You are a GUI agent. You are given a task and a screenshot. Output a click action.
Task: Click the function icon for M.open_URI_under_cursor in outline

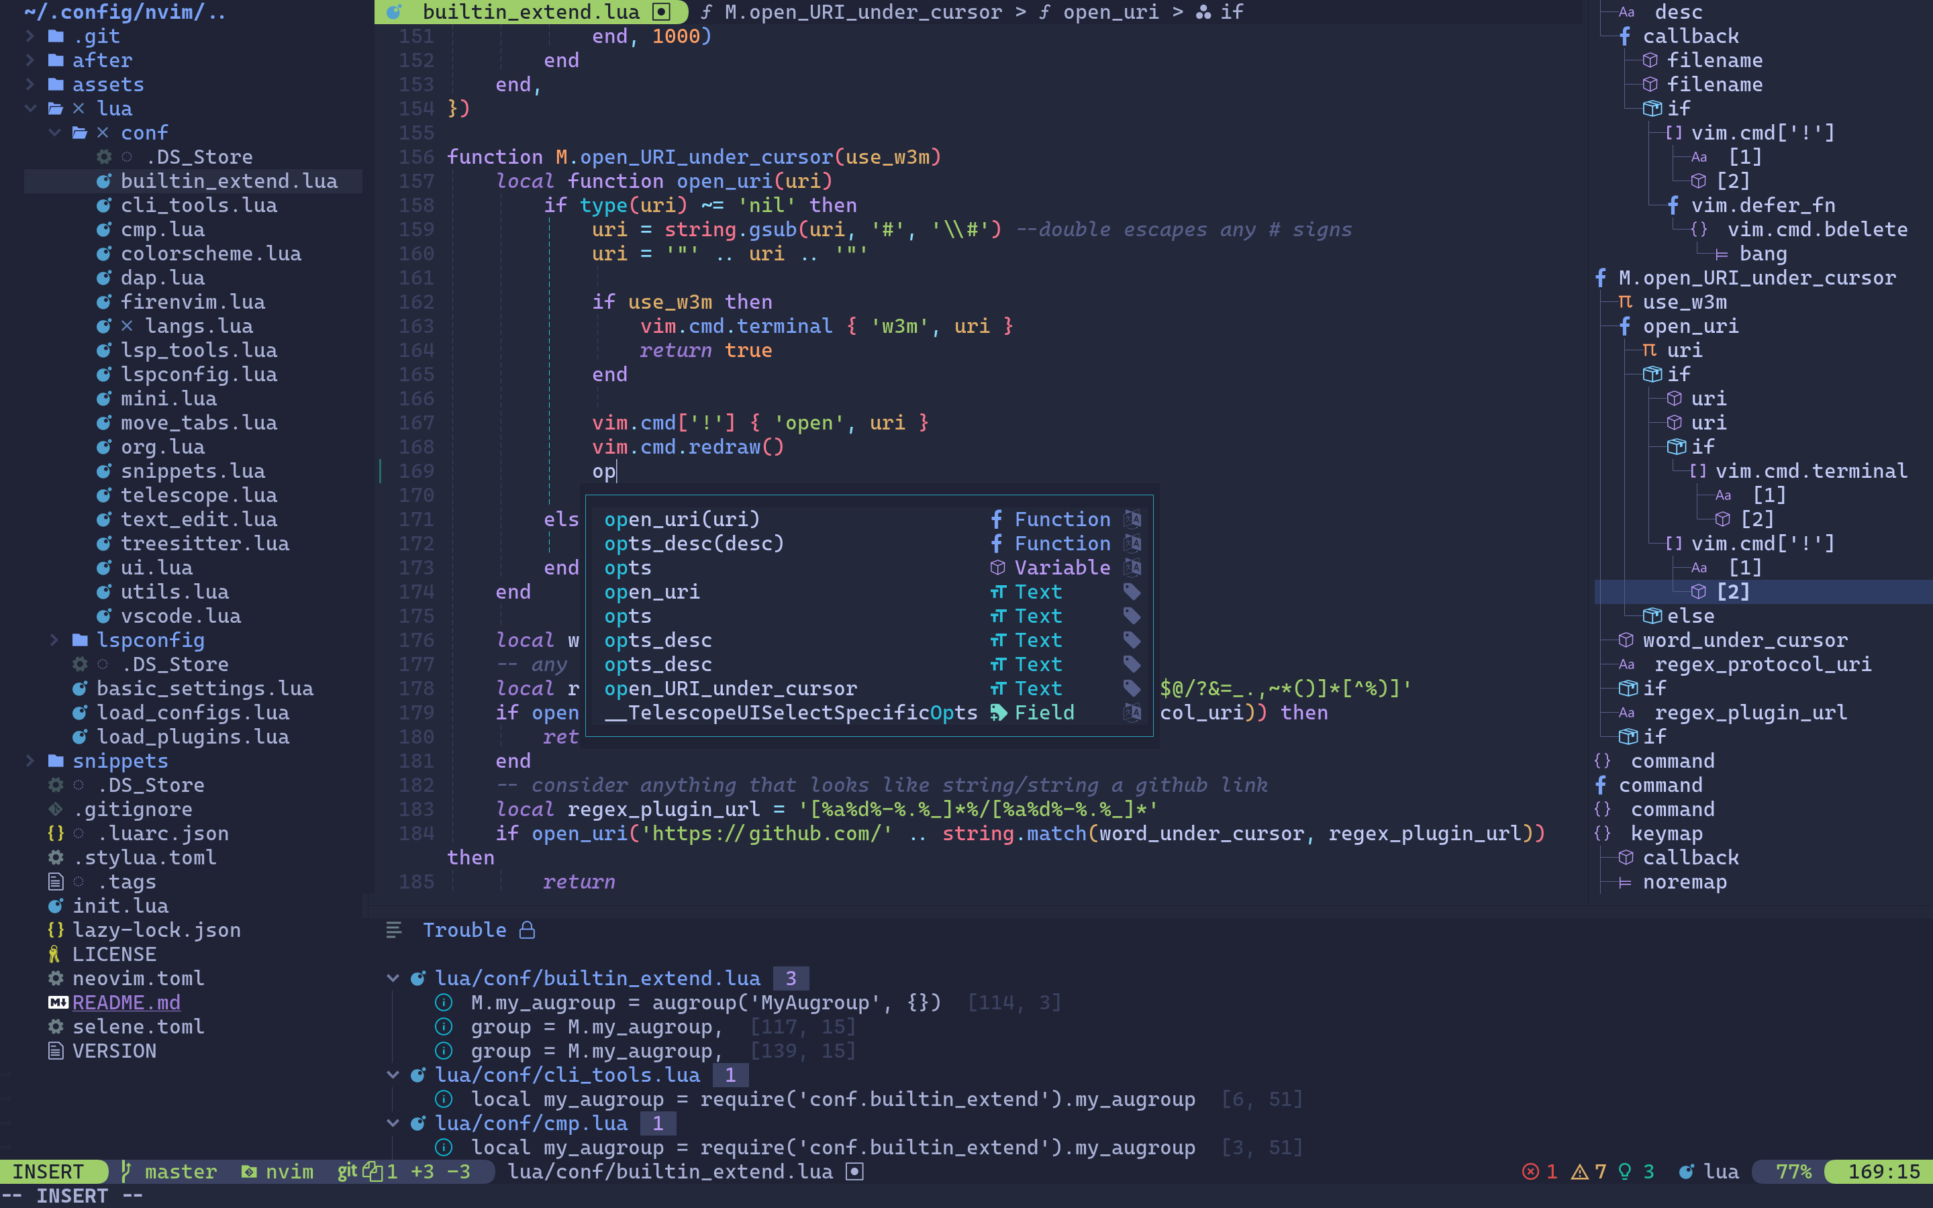pyautogui.click(x=1601, y=278)
